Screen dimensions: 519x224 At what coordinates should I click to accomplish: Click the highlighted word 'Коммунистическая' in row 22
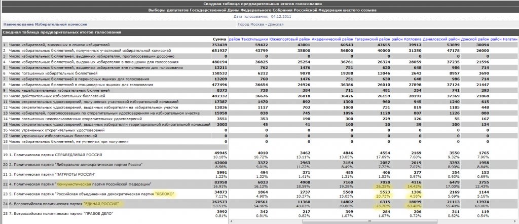pyautogui.click(x=74, y=183)
